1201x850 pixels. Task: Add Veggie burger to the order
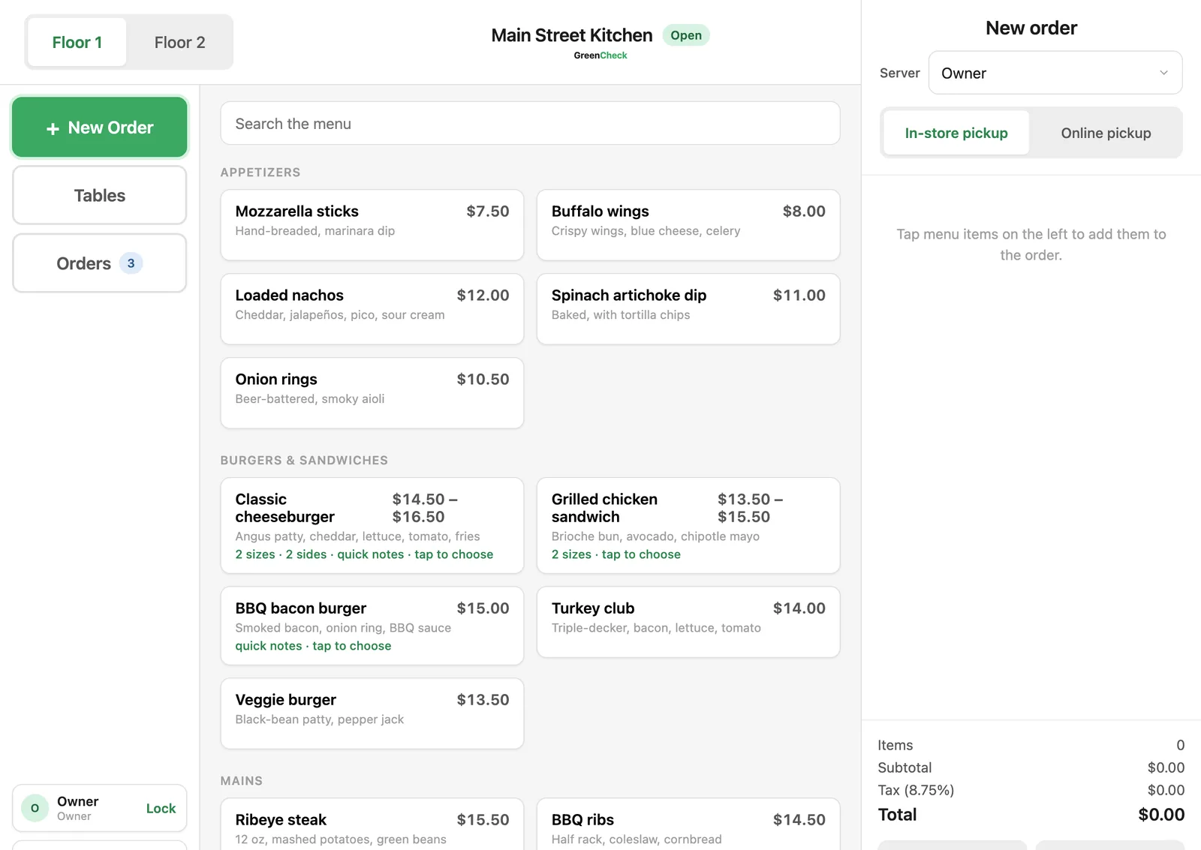[372, 713]
